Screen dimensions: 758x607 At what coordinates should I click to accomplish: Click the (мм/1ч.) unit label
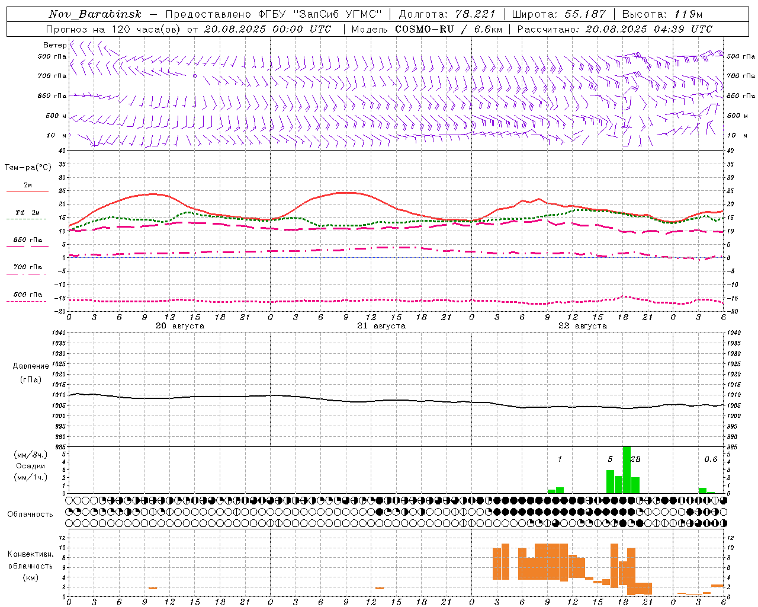[x=31, y=477]
